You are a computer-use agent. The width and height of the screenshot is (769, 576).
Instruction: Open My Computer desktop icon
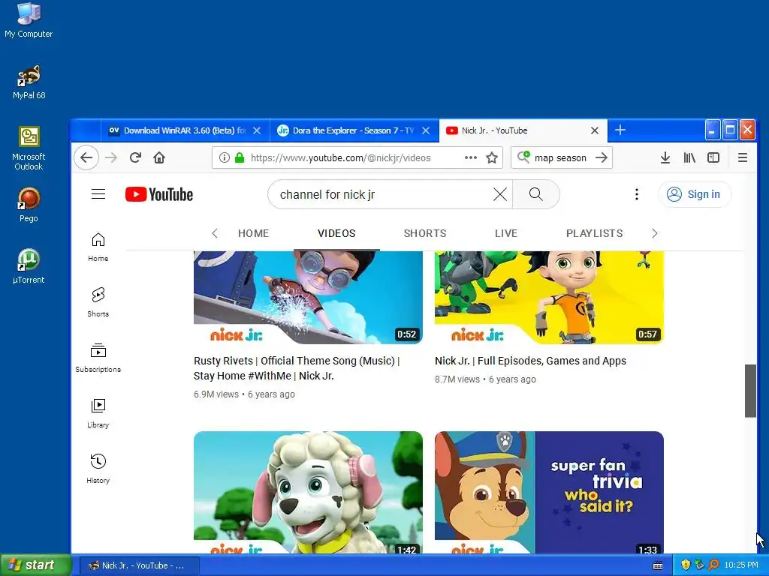pyautogui.click(x=29, y=19)
